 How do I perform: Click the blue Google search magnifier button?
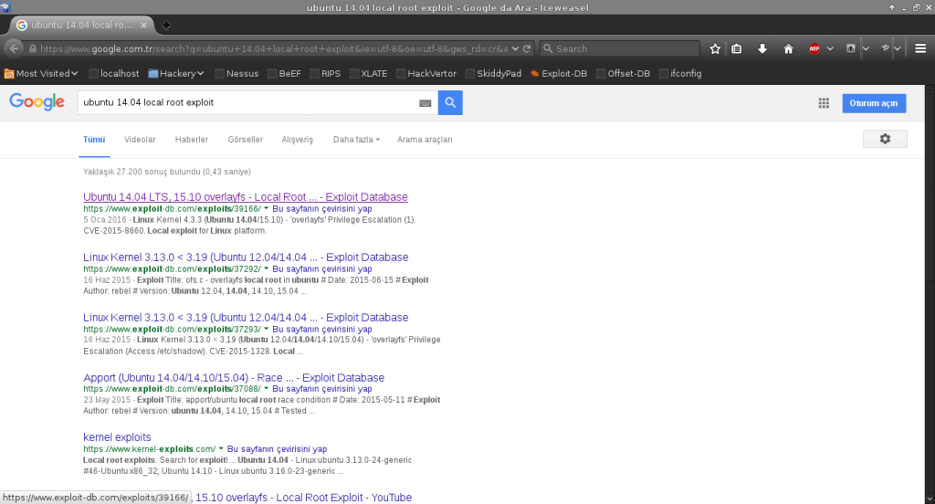tap(450, 103)
